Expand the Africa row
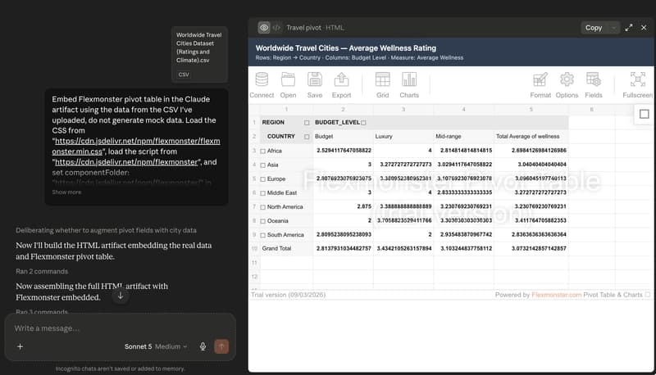Screen dimensions: 656x375 point(262,151)
